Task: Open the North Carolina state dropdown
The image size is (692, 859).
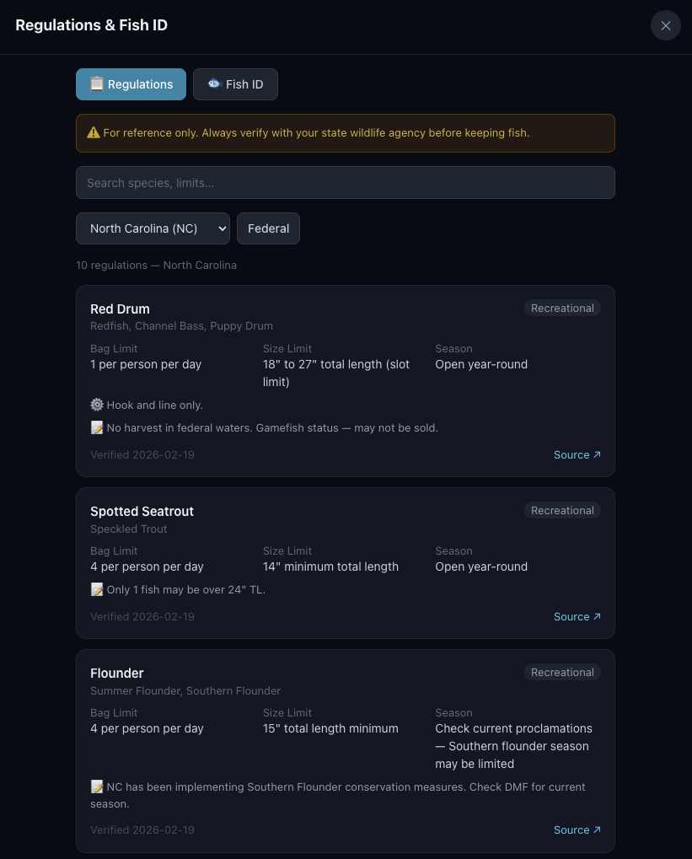Action: pos(153,228)
